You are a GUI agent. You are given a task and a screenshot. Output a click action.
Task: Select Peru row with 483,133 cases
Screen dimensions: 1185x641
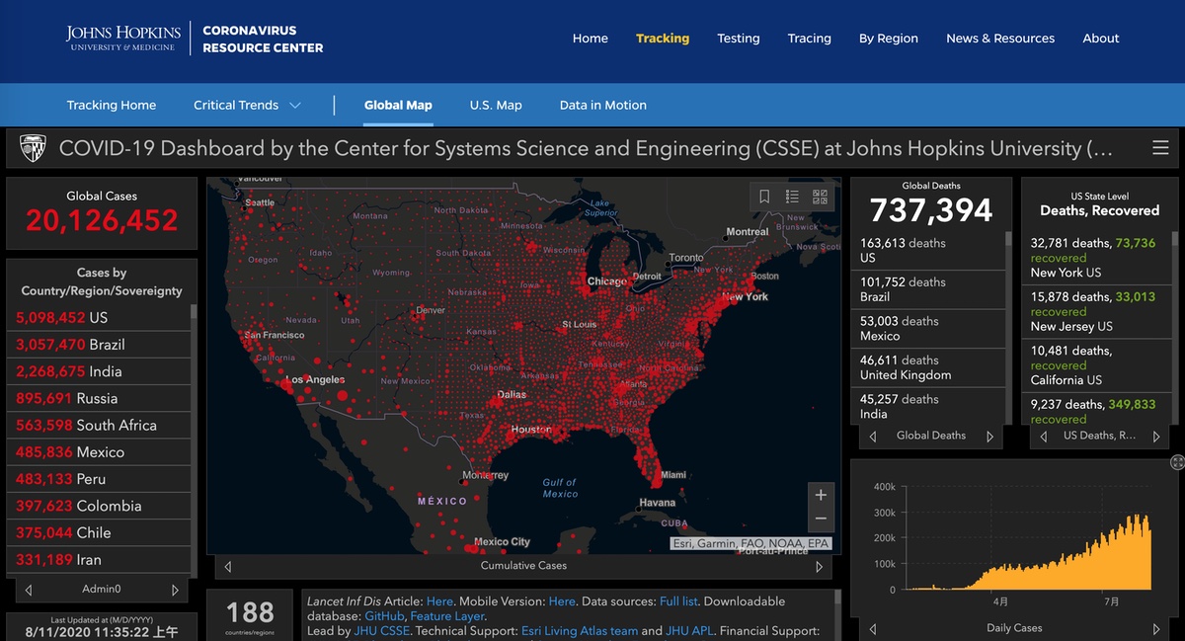98,478
